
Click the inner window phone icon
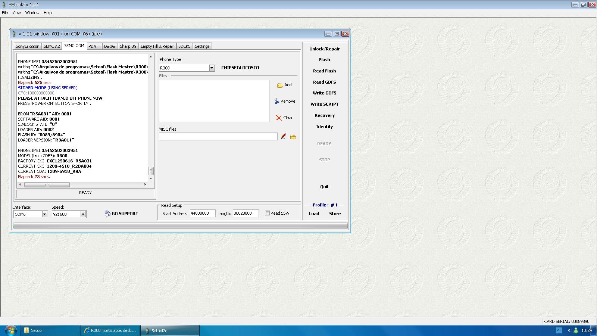pyautogui.click(x=14, y=34)
